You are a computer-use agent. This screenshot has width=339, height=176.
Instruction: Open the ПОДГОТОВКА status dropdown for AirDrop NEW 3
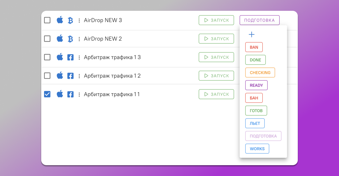point(259,20)
